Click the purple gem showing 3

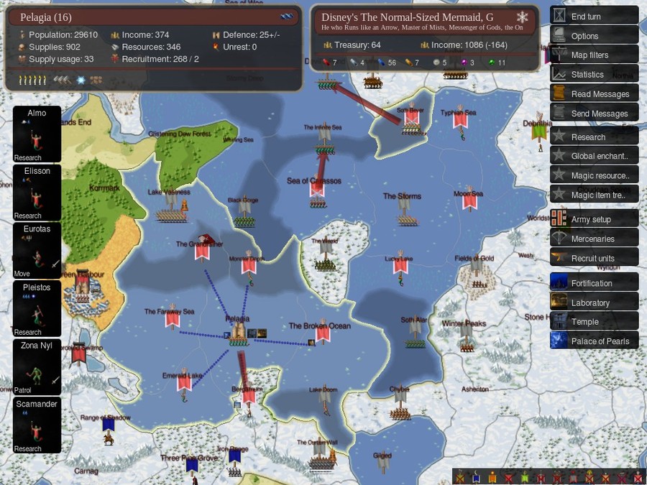coord(464,63)
